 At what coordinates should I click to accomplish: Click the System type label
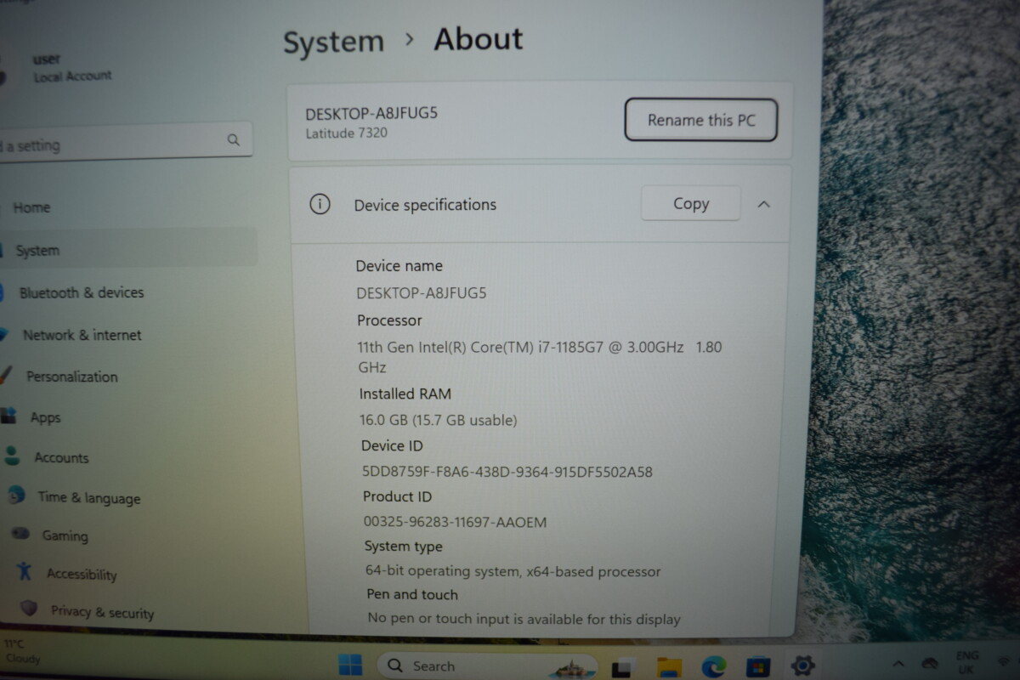404,547
